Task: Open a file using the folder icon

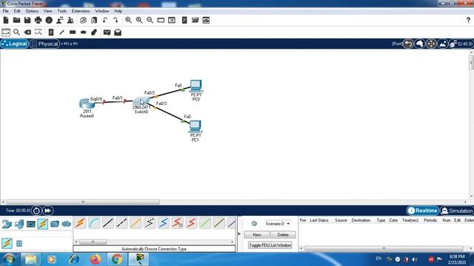Action: click(x=16, y=20)
